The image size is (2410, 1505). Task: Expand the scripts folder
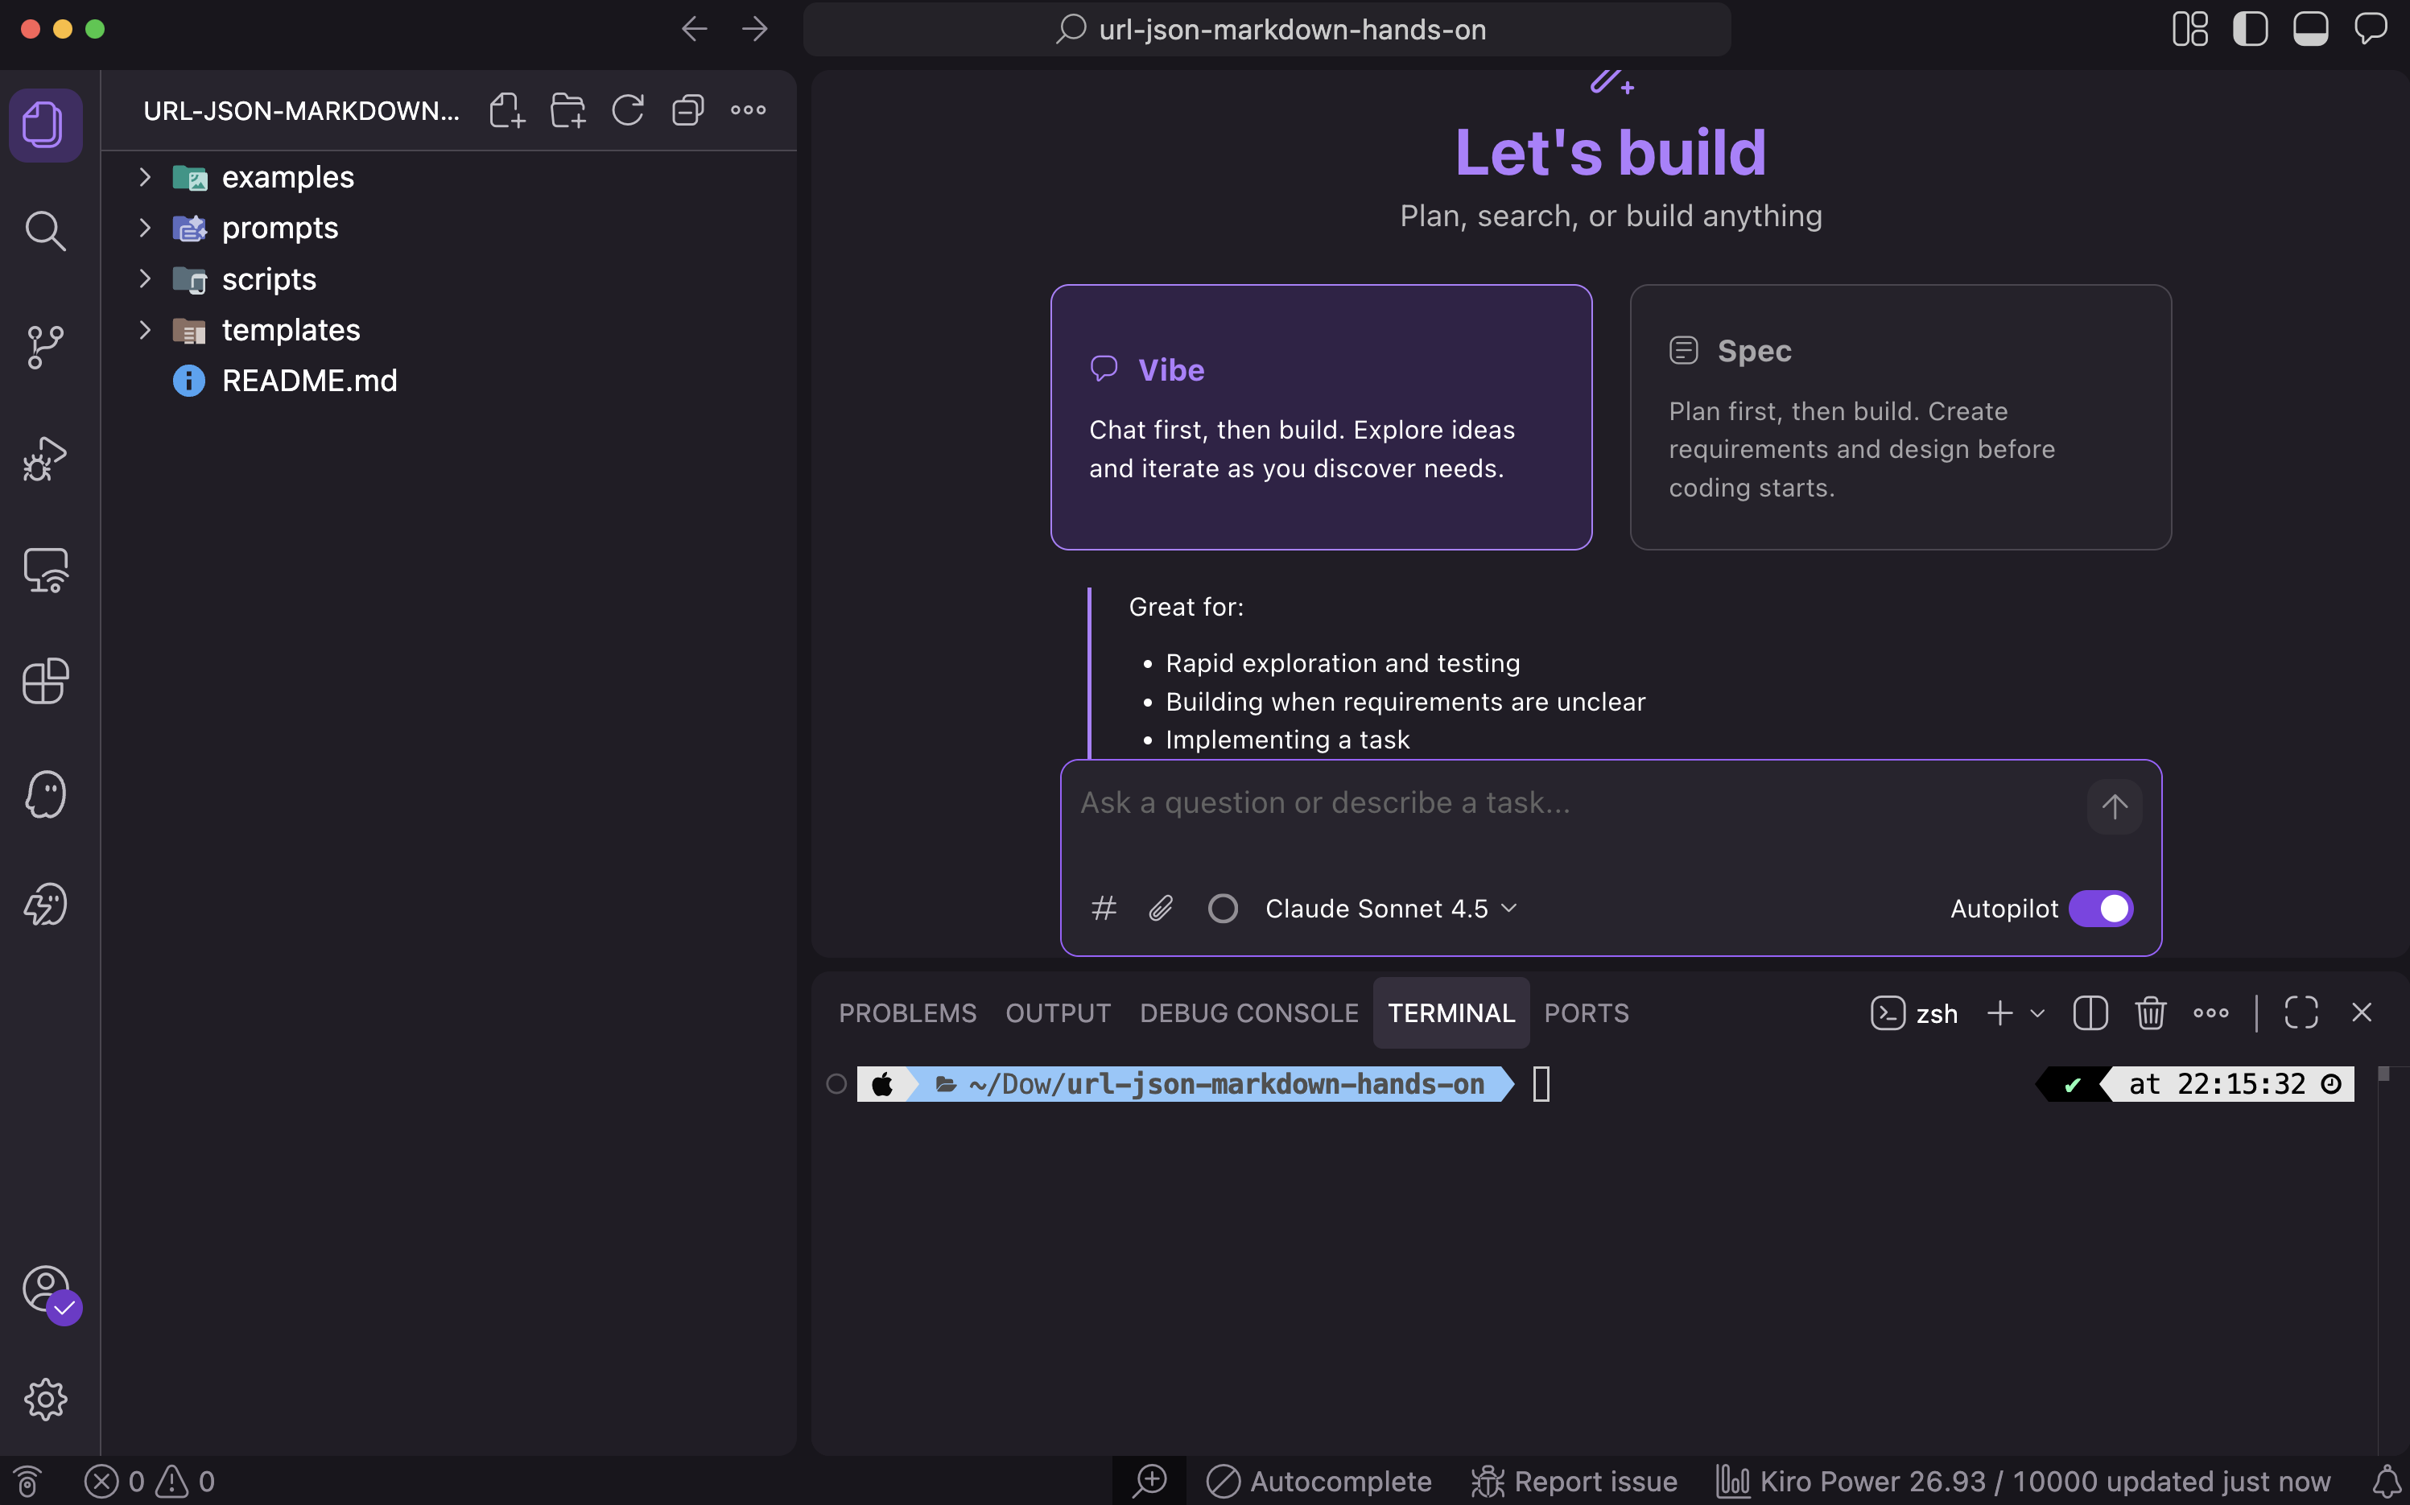point(144,278)
